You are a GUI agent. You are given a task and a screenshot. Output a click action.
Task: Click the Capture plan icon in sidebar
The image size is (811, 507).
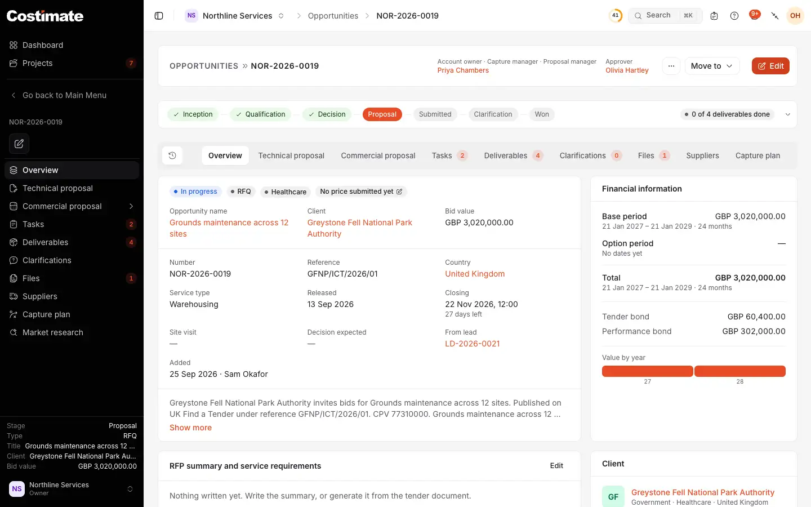[14, 314]
